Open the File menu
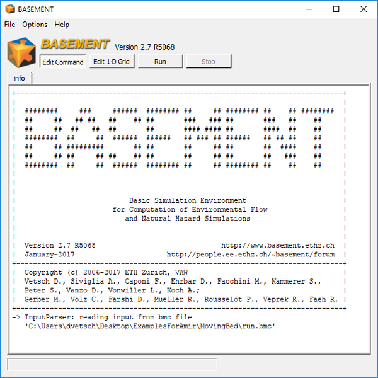The image size is (378, 378). (x=9, y=25)
